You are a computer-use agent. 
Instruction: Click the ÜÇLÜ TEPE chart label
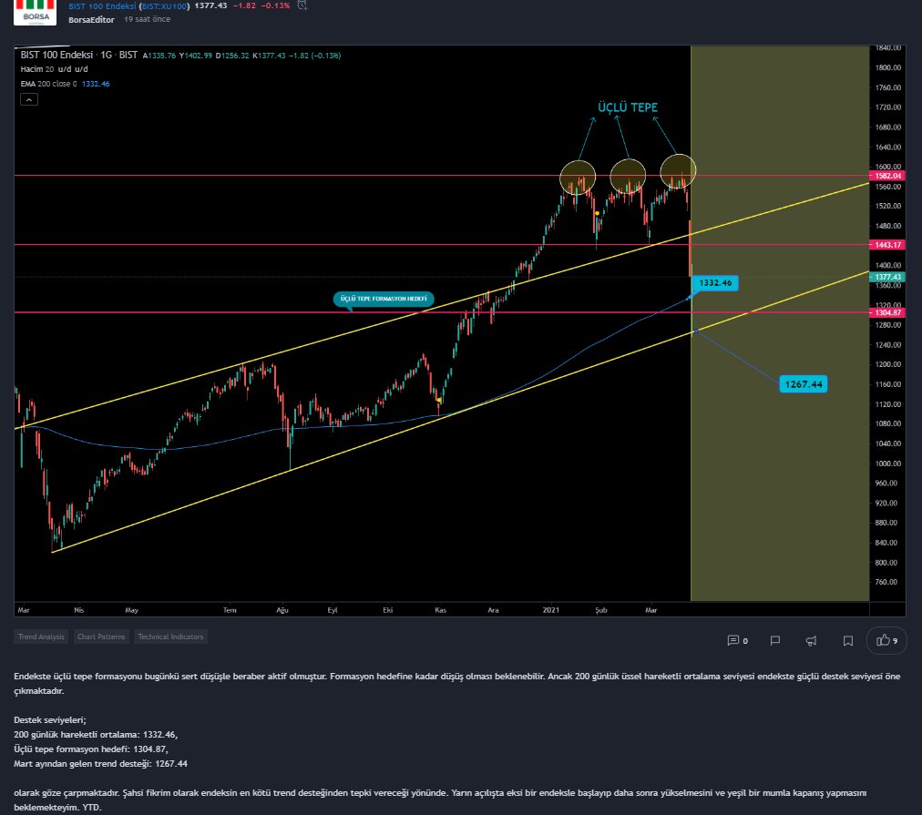pos(628,107)
